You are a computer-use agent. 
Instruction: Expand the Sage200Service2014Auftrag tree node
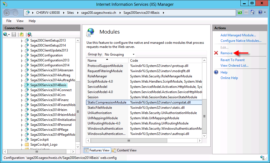(22, 75)
